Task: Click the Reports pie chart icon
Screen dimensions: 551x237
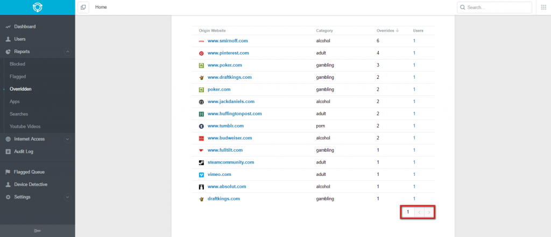Action: [8, 51]
